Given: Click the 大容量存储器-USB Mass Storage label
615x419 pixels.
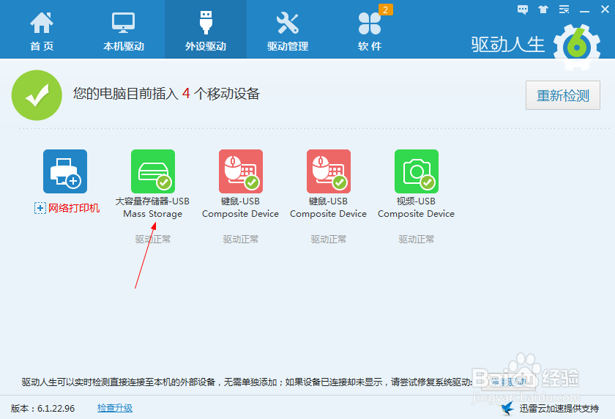Looking at the screenshot, I should point(152,207).
